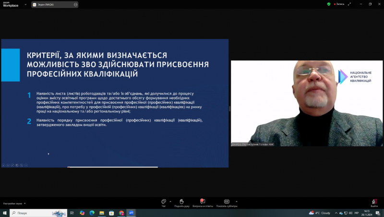
Task: Click the speaker's video feed
Action: 307,103
